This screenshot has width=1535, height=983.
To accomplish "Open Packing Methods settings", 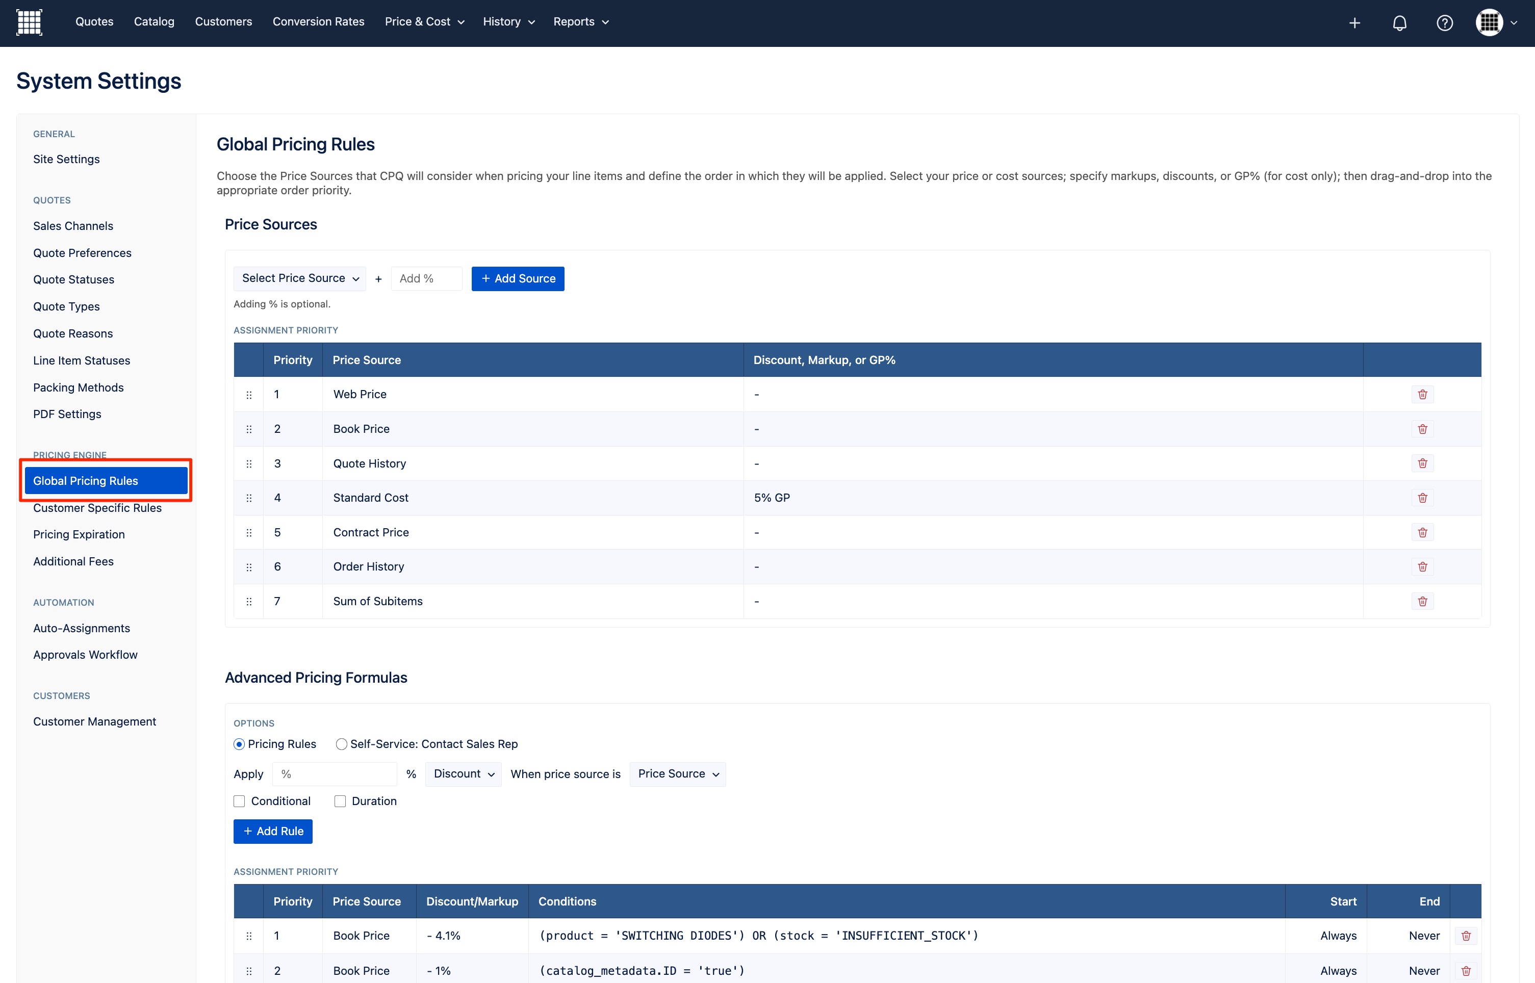I will (x=79, y=387).
